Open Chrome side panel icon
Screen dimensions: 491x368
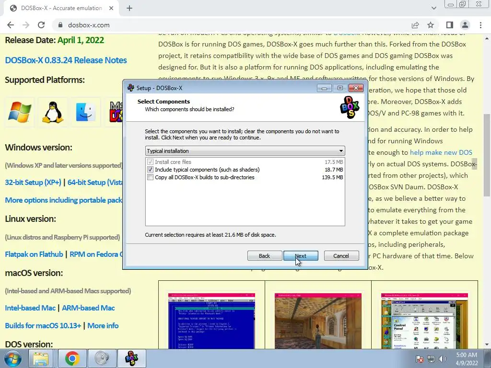point(450,25)
